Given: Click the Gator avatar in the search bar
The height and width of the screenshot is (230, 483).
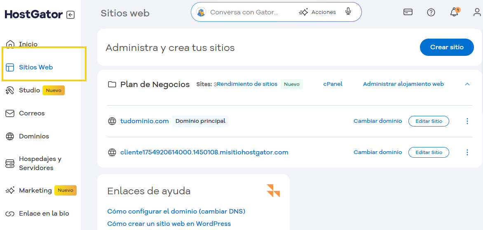Looking at the screenshot, I should click(x=201, y=12).
